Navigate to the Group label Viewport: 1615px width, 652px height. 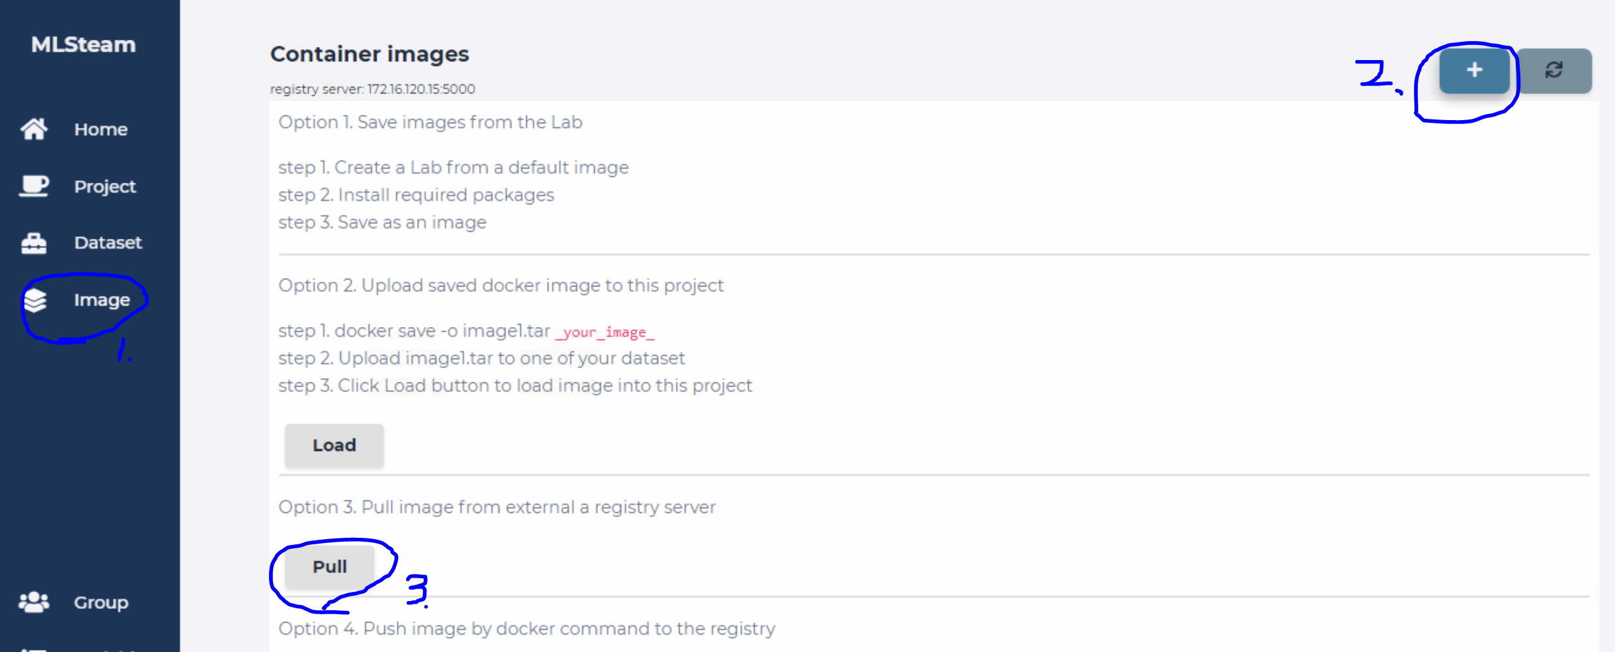pyautogui.click(x=101, y=602)
